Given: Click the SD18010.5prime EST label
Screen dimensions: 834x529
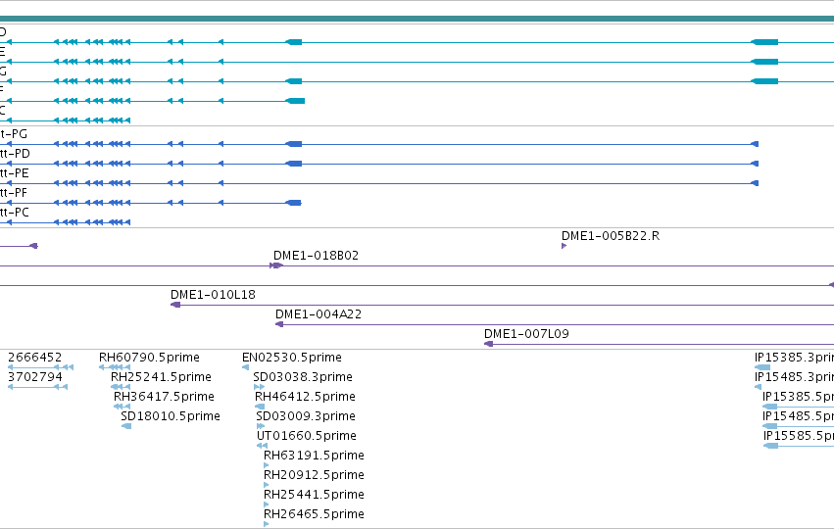Looking at the screenshot, I should (x=171, y=416).
